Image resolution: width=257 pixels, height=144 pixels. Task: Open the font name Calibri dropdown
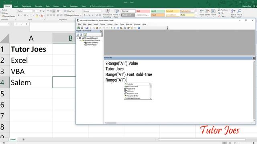(32, 11)
